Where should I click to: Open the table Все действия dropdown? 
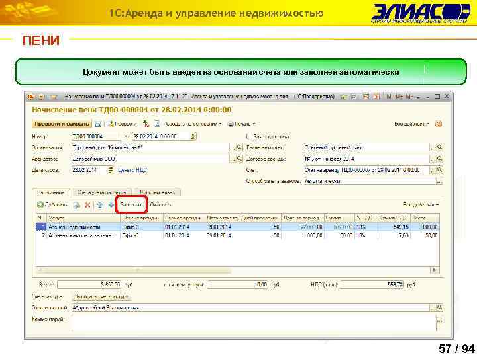(x=421, y=205)
